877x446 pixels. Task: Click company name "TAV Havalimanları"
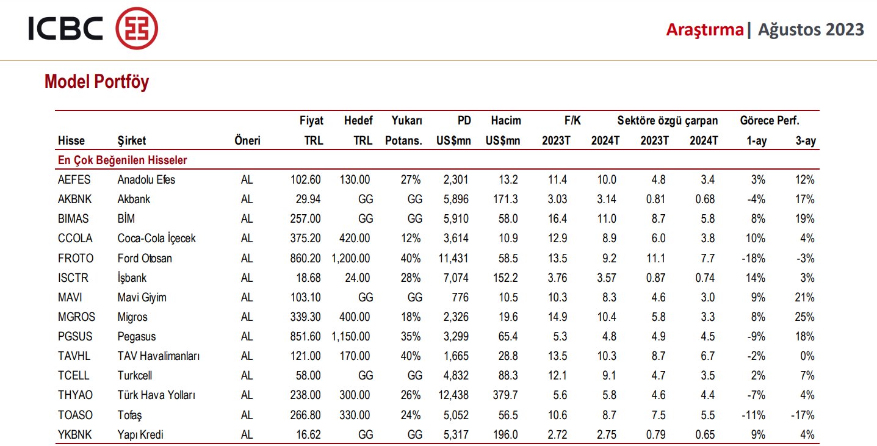(158, 356)
